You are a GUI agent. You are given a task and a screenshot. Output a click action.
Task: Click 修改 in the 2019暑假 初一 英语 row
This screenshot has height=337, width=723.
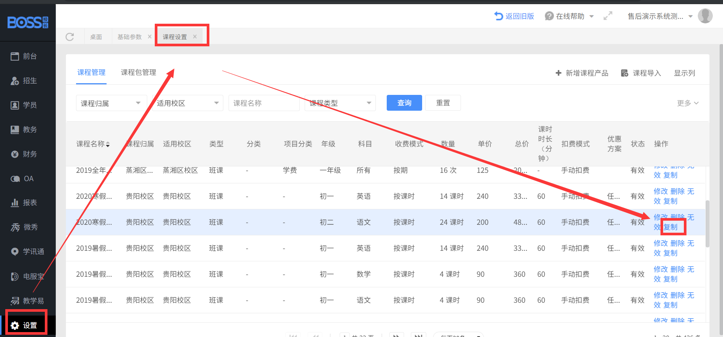(661, 243)
